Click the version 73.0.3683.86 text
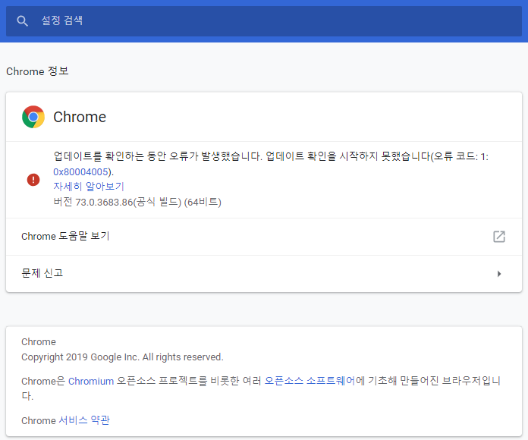Screen dimensions: 528x440 coord(137,202)
